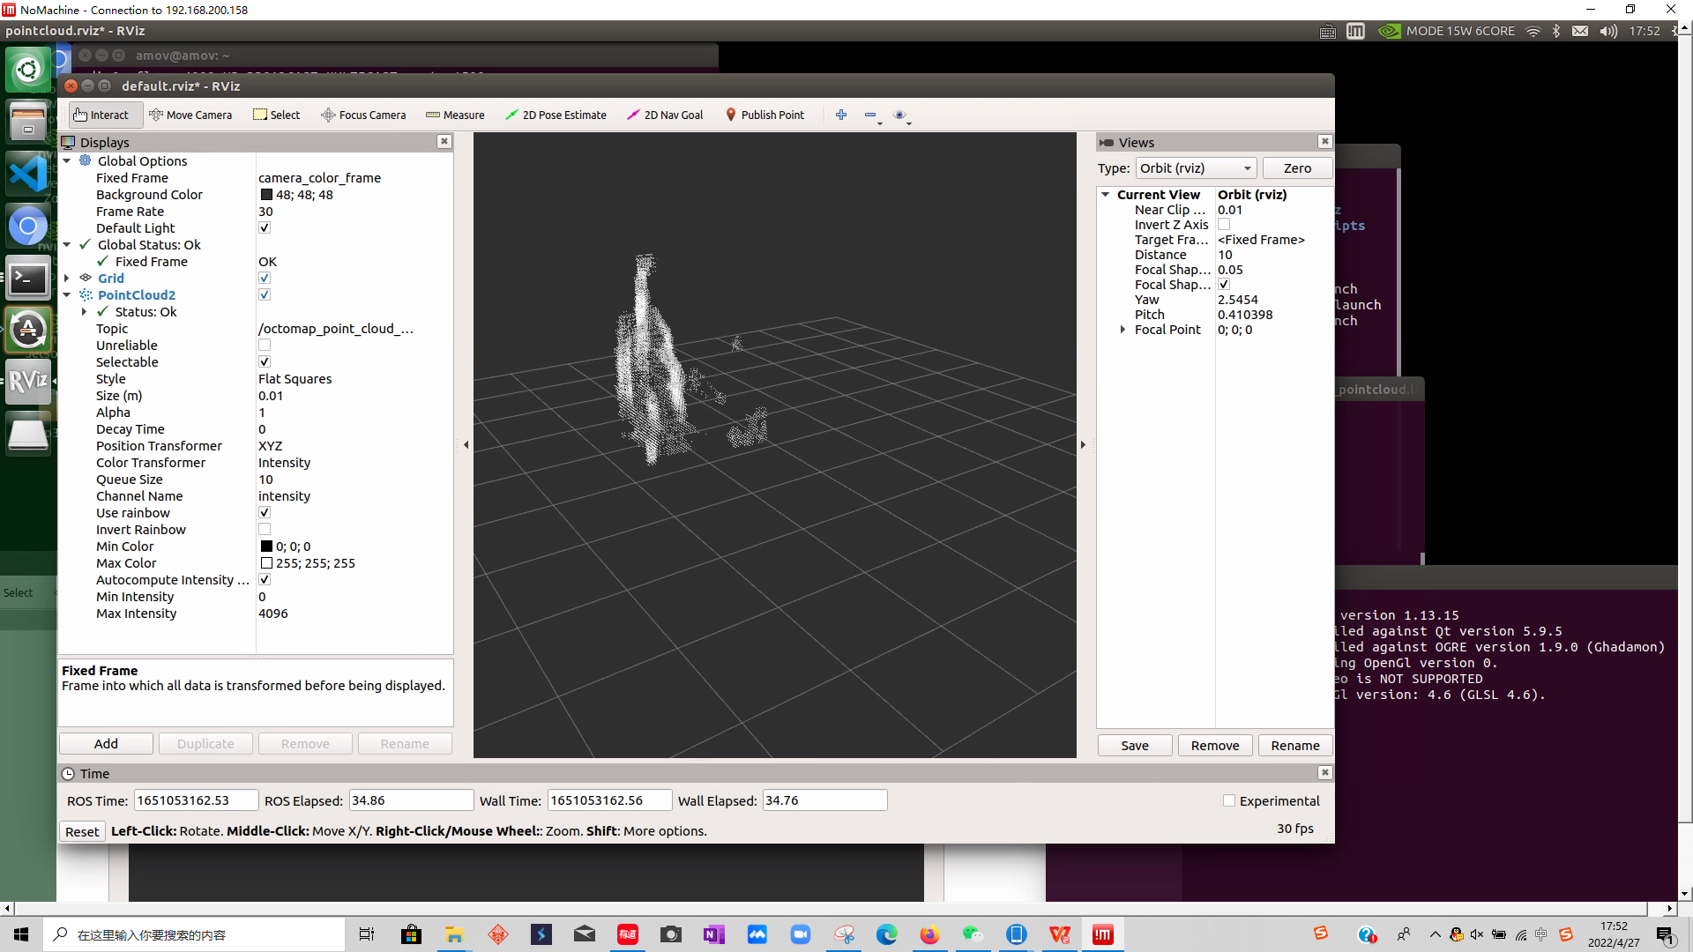Viewport: 1693px width, 952px height.
Task: Select the Interact tool
Action: point(101,115)
